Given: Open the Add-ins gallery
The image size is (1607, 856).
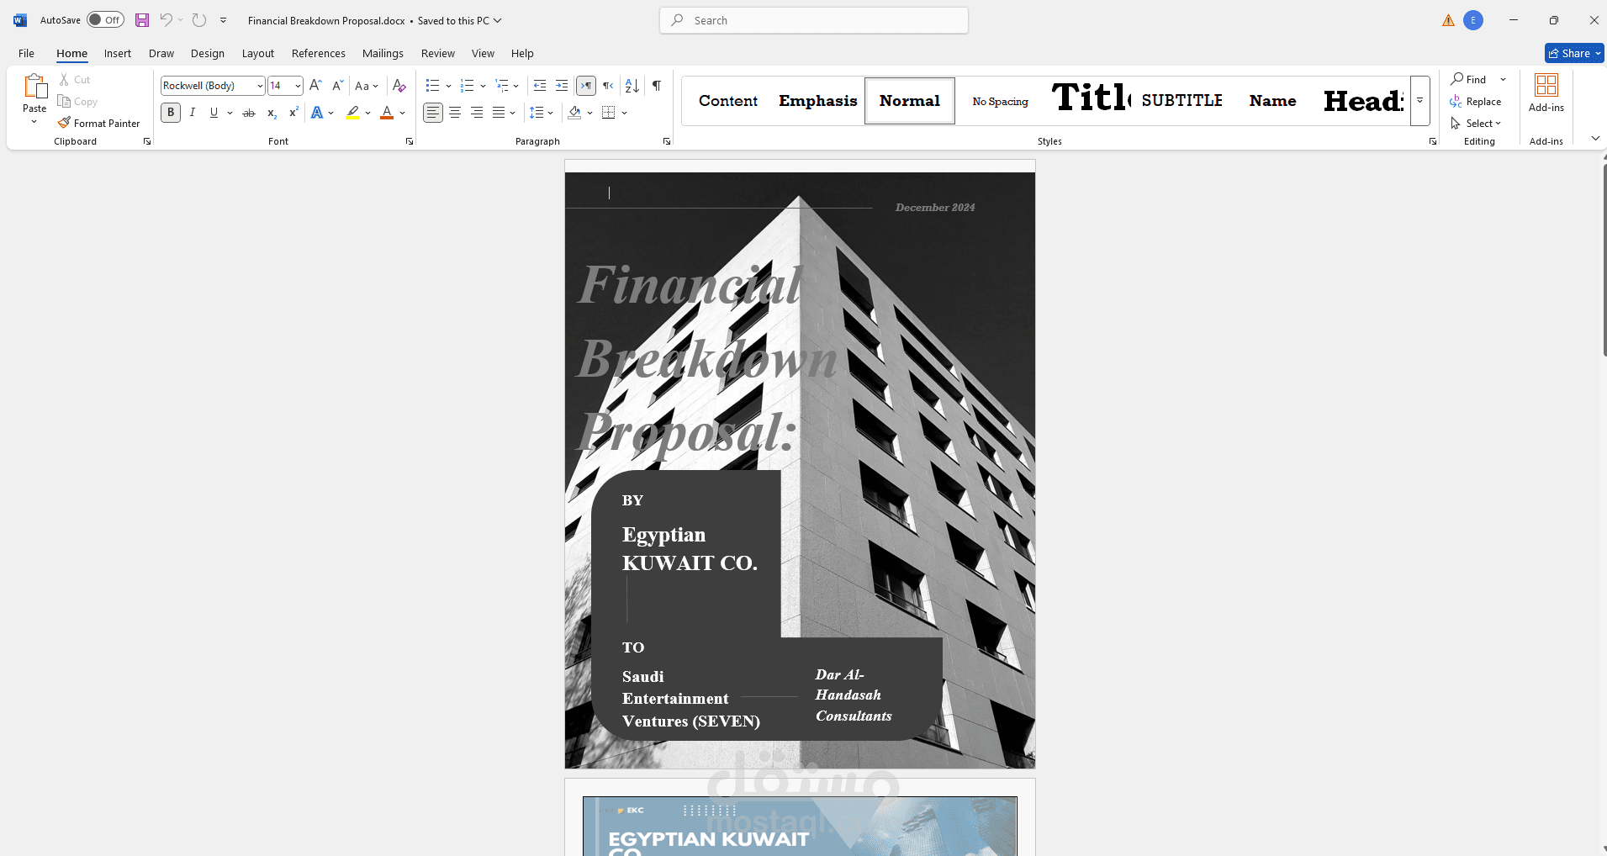Looking at the screenshot, I should [1546, 92].
